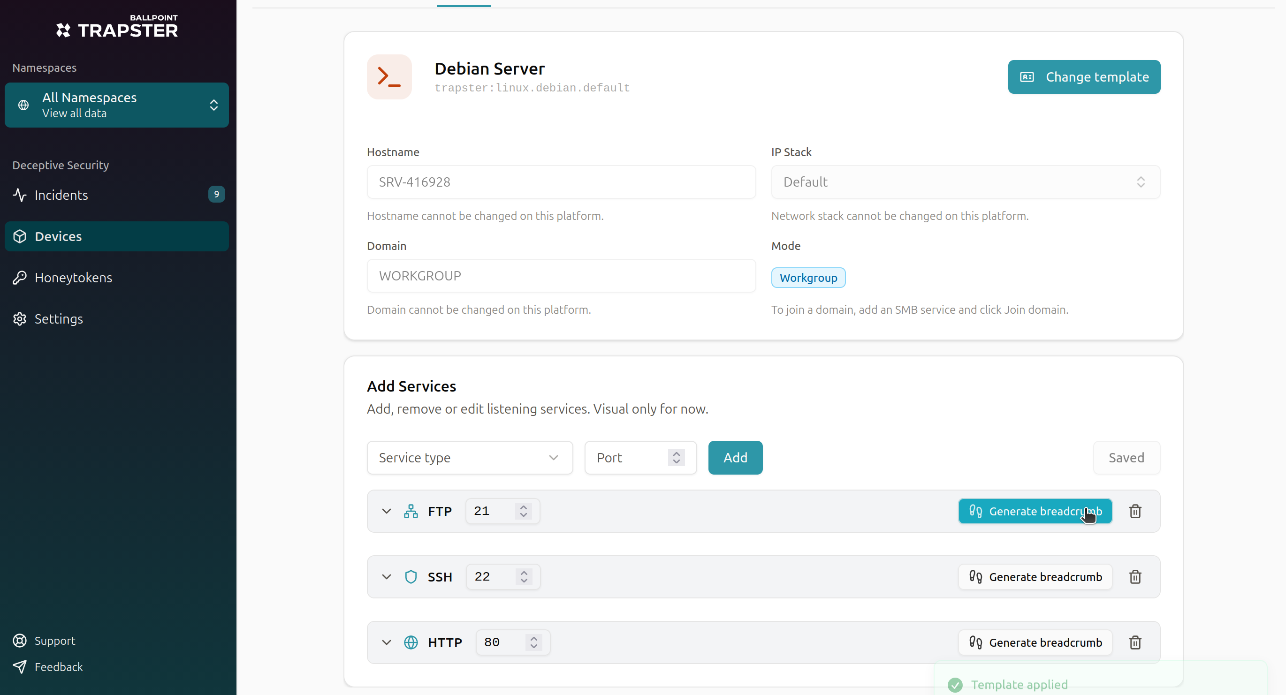This screenshot has width=1286, height=695.
Task: Expand the FTP service row
Action: click(387, 511)
